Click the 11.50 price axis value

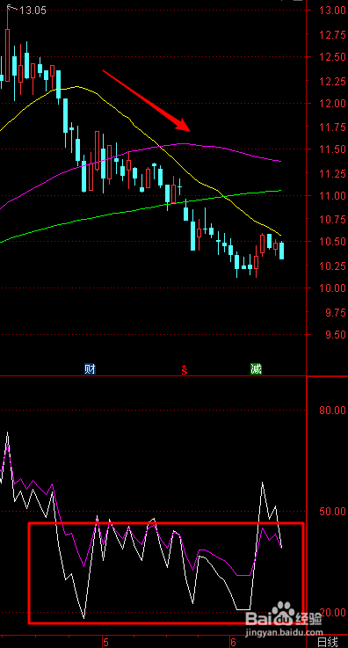coord(332,149)
